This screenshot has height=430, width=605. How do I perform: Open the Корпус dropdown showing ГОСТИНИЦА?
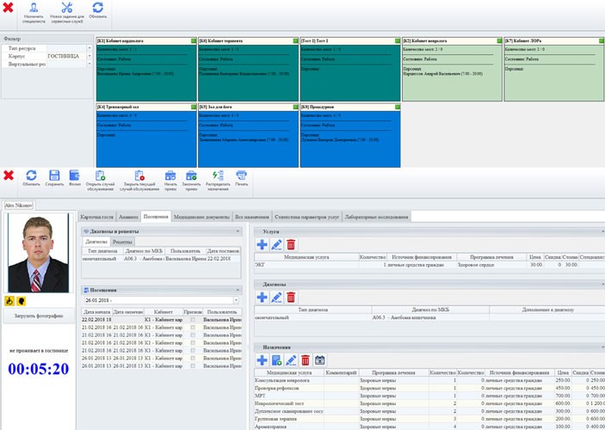(x=90, y=56)
